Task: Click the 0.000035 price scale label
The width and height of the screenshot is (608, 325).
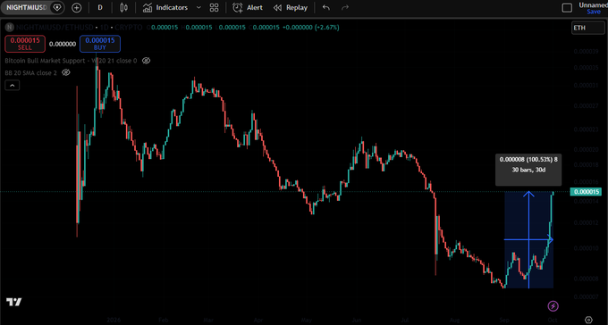Action: (x=585, y=67)
